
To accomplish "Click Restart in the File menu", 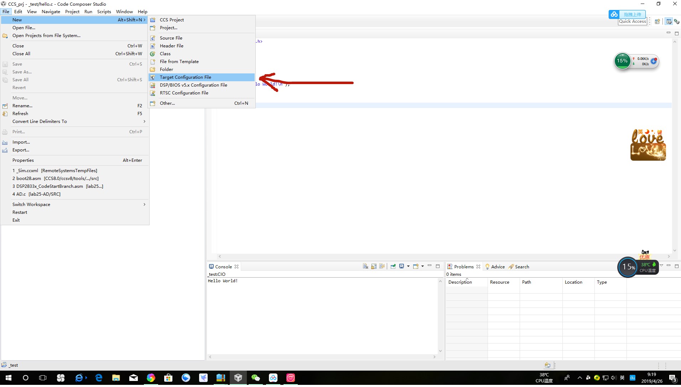I will tap(20, 212).
